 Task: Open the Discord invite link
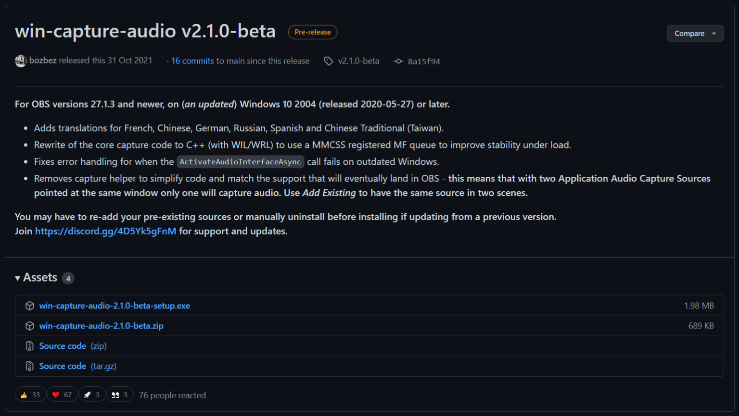coord(105,231)
